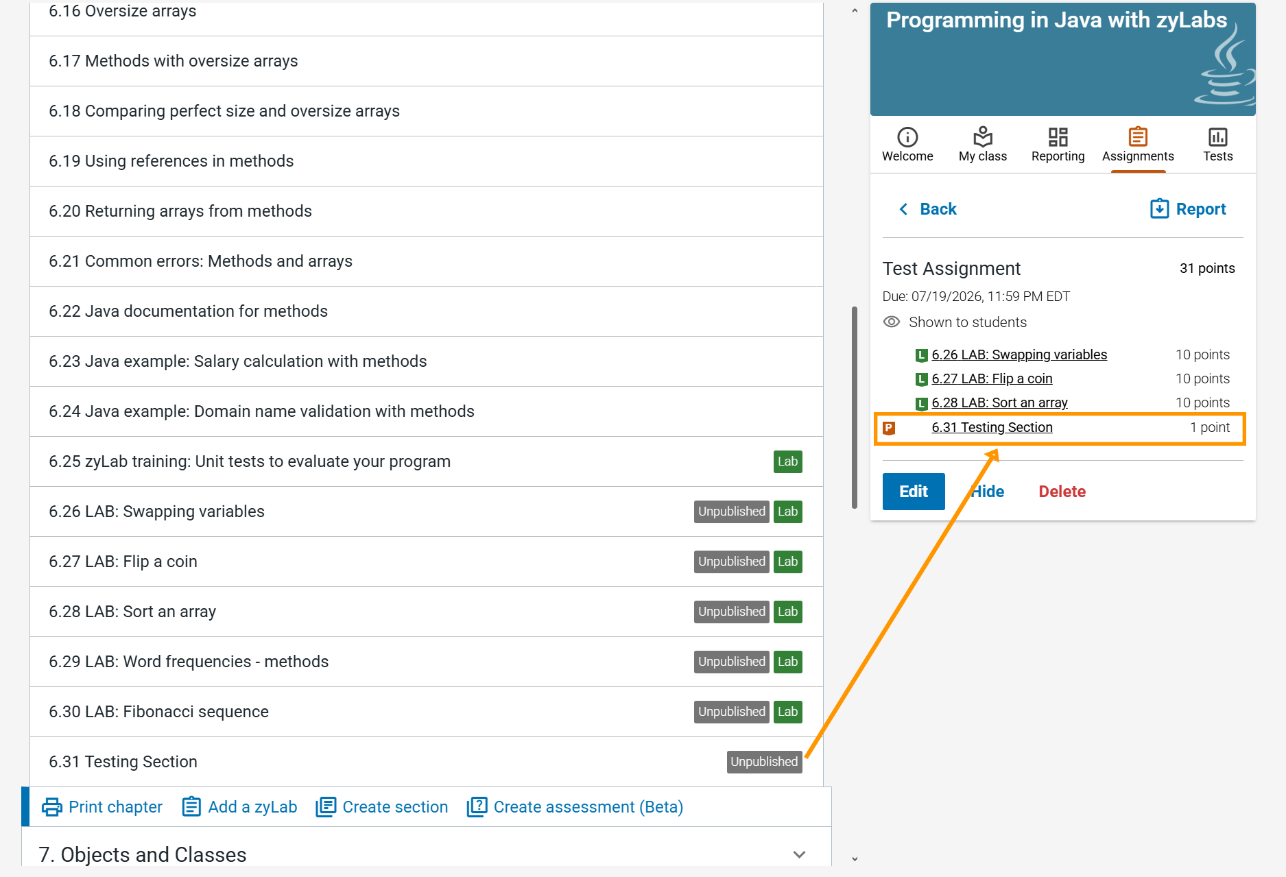
Task: Click the red Delete link
Action: (x=1062, y=492)
